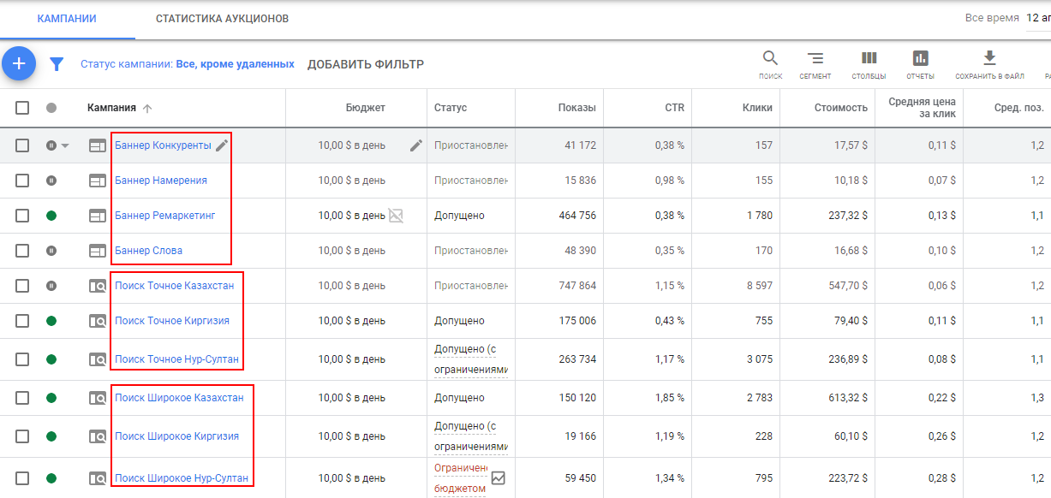This screenshot has width=1051, height=498.
Task: Check the box for Поиск Точное Нур-Султан
Action: pos(22,359)
